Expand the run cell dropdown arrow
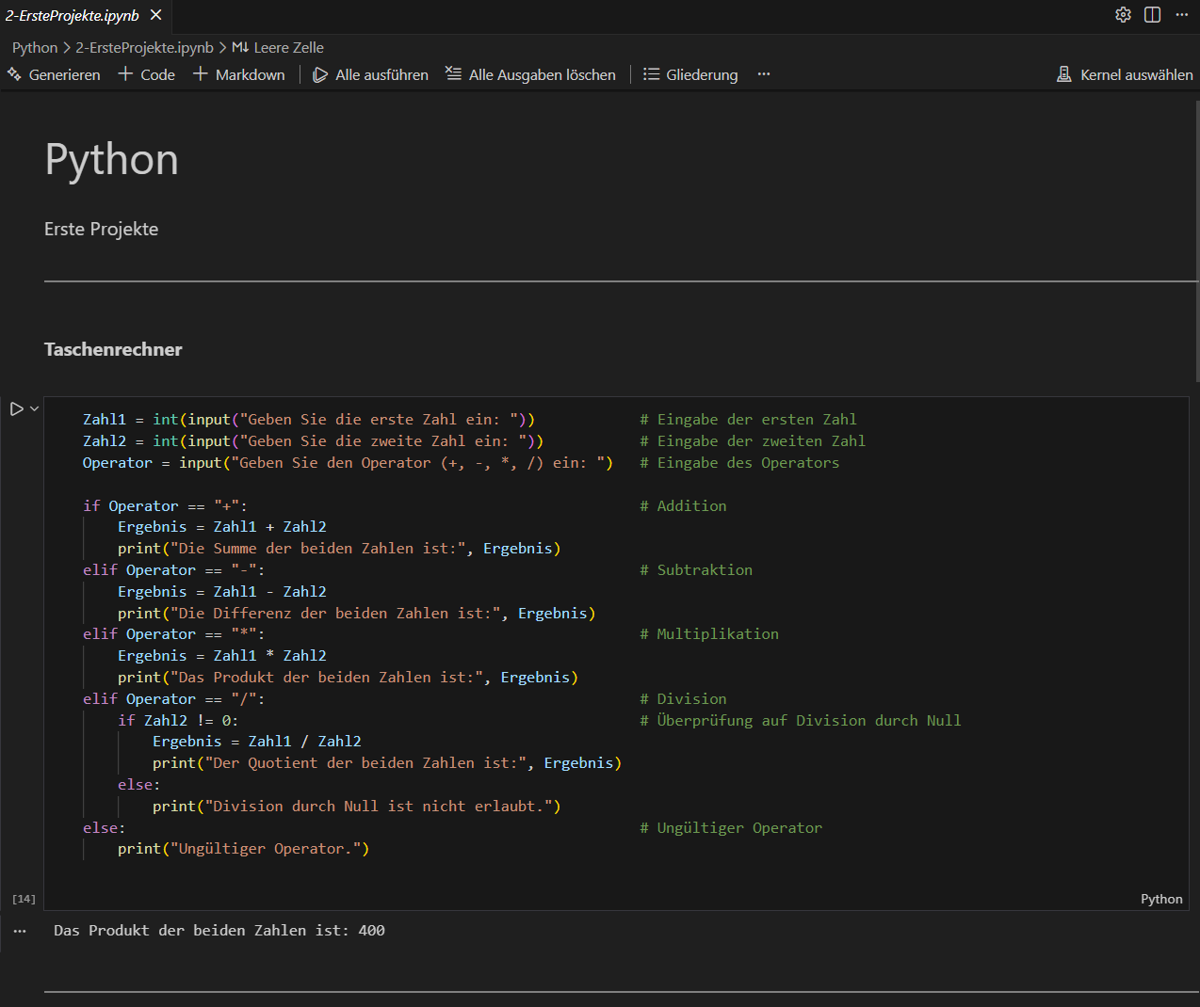The width and height of the screenshot is (1200, 1007). tap(35, 408)
